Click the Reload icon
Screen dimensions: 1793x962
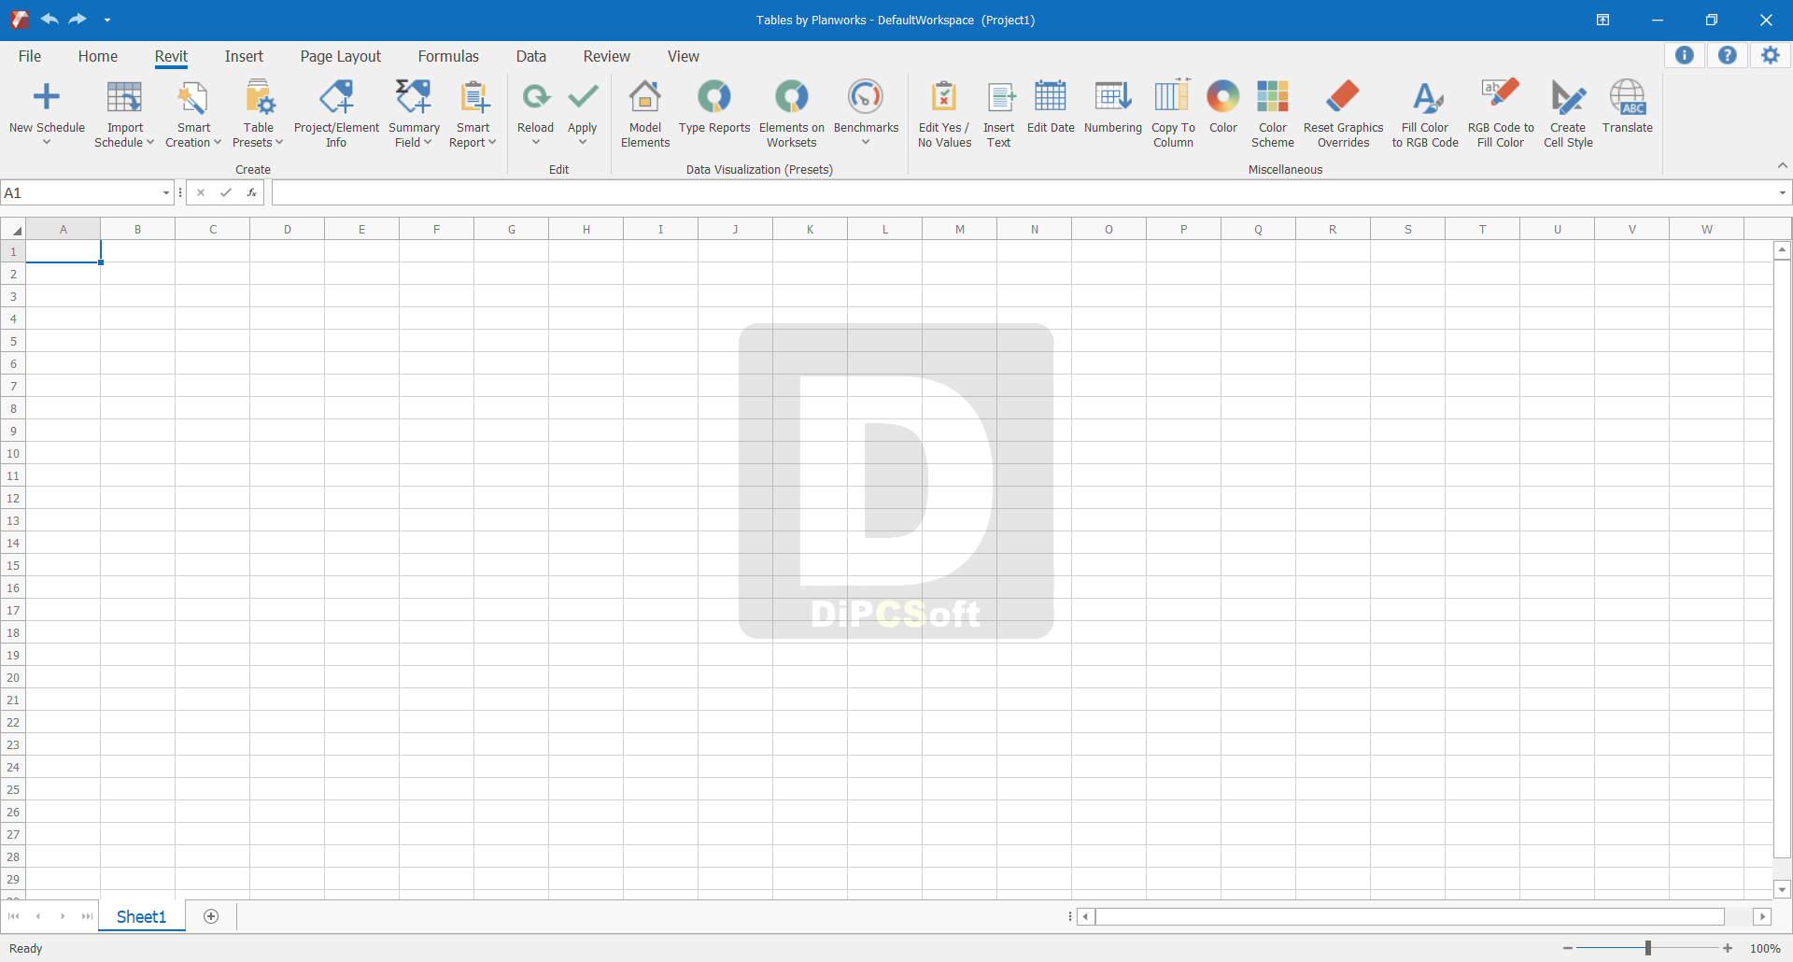535,96
